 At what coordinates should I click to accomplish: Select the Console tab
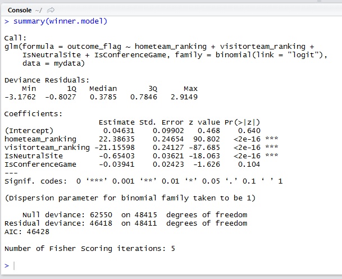click(20, 10)
